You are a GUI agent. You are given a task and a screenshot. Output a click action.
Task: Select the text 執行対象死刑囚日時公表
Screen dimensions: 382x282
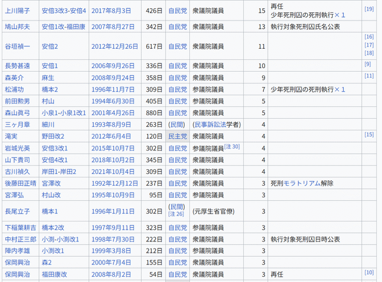coord(305,239)
